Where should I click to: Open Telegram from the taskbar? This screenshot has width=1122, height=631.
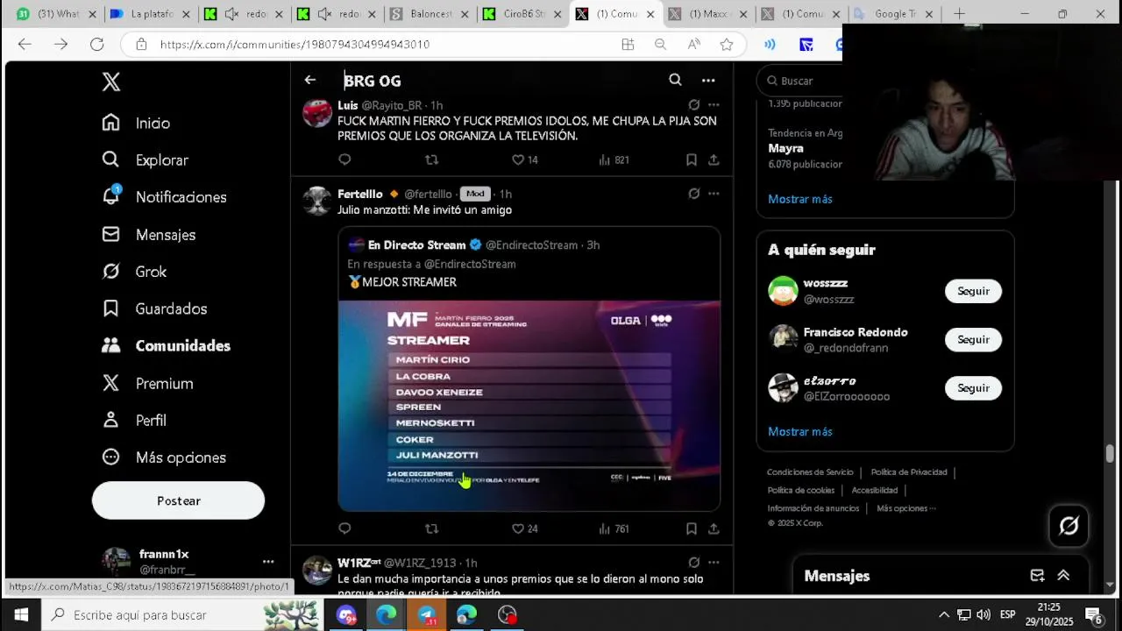click(426, 615)
